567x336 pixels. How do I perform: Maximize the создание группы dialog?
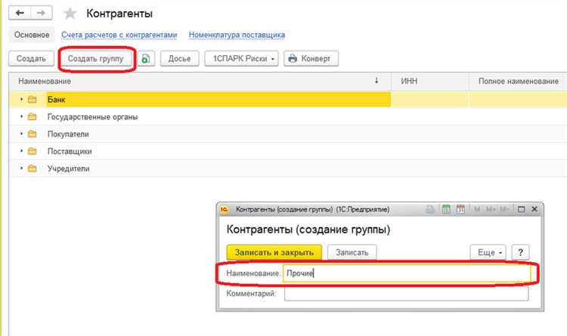coord(521,209)
